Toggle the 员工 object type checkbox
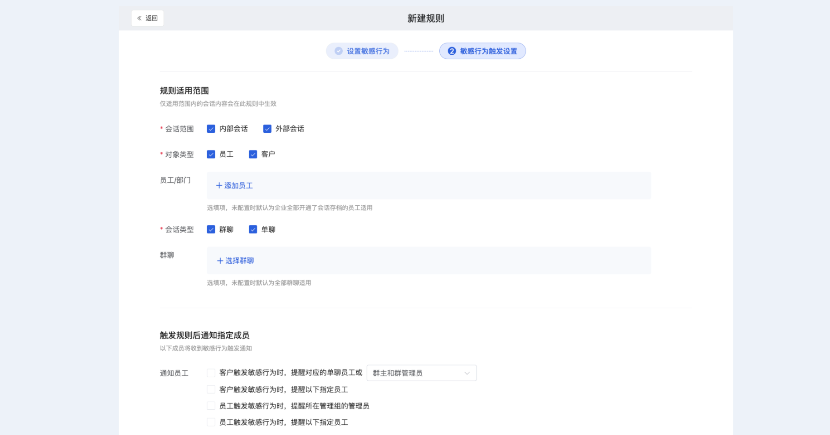Viewport: 830px width, 435px height. pyautogui.click(x=211, y=154)
